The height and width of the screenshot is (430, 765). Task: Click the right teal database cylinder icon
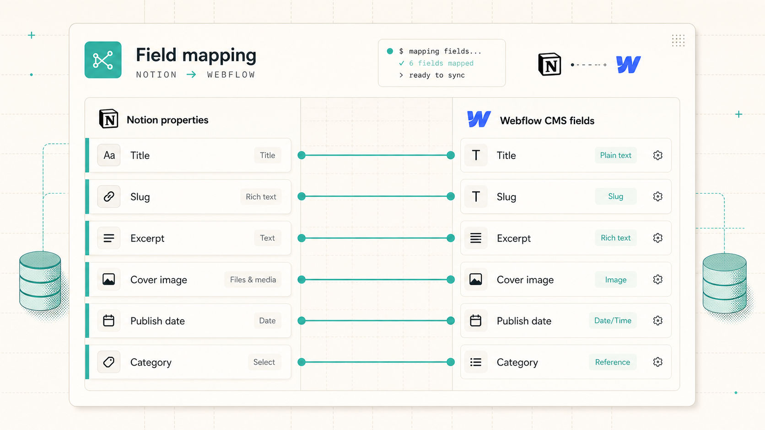[725, 283]
